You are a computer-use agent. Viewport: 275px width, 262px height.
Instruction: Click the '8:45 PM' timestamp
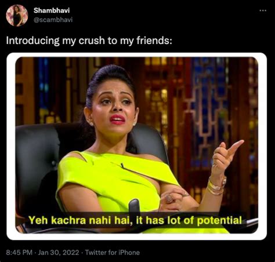19,252
